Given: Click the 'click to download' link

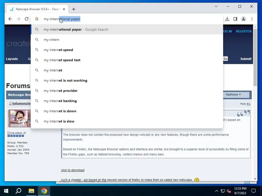Looking at the screenshot, I should tap(73, 170).
